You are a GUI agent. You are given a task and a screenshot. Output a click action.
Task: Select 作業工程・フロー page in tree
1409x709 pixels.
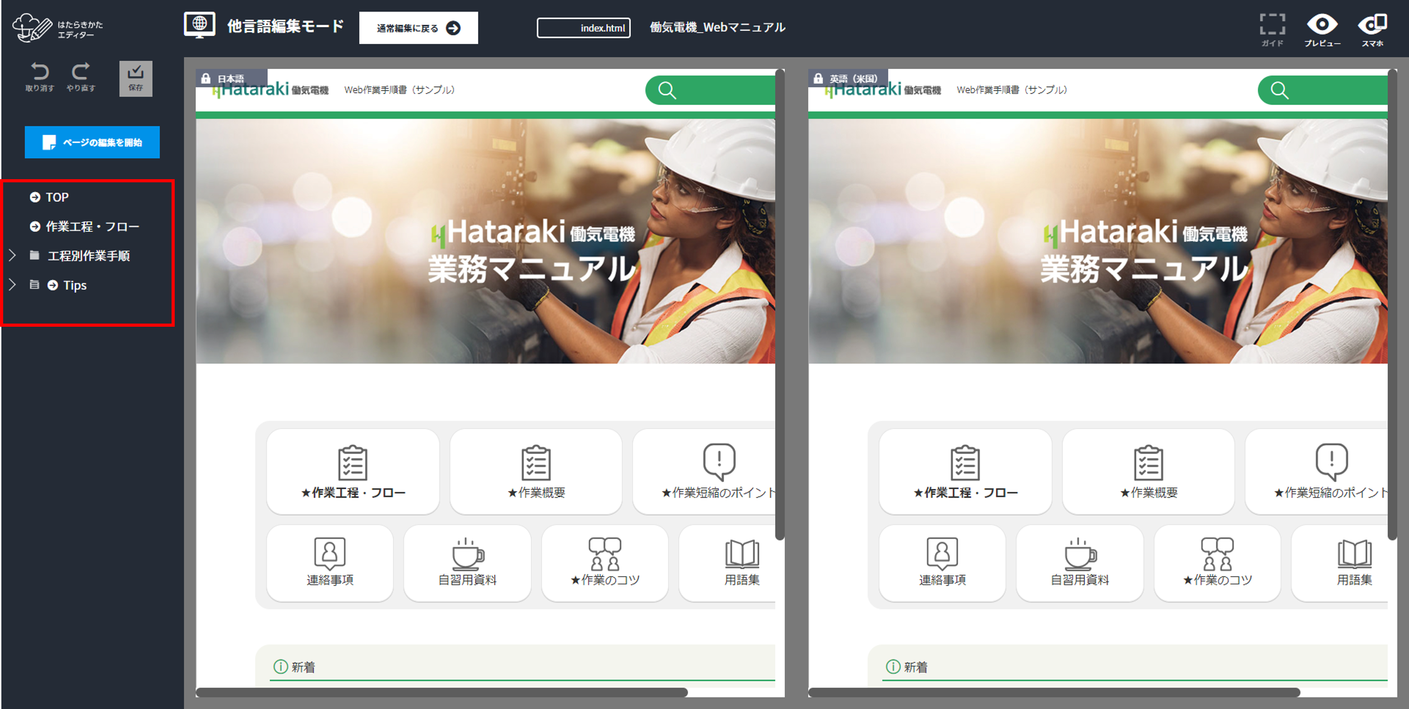coord(92,227)
